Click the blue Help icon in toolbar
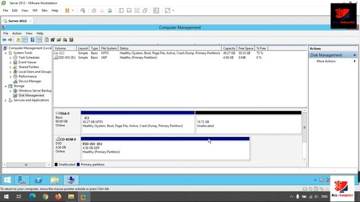Viewport: 360px width, 202px height. point(33,40)
